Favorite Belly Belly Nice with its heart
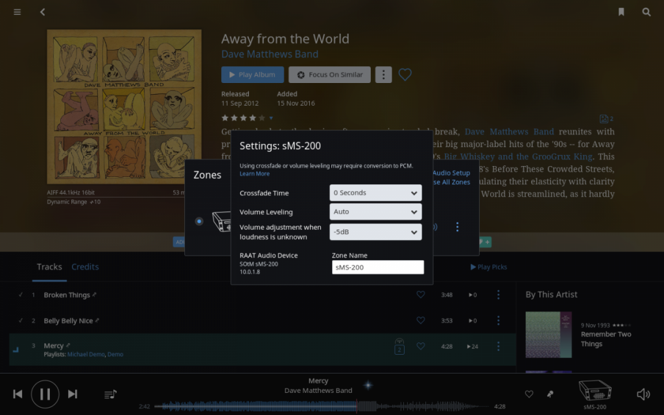 pyautogui.click(x=420, y=320)
